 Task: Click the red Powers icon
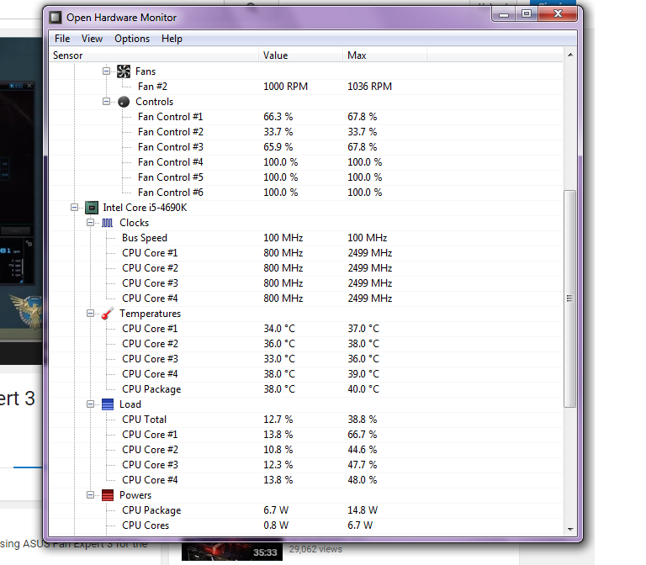point(108,495)
